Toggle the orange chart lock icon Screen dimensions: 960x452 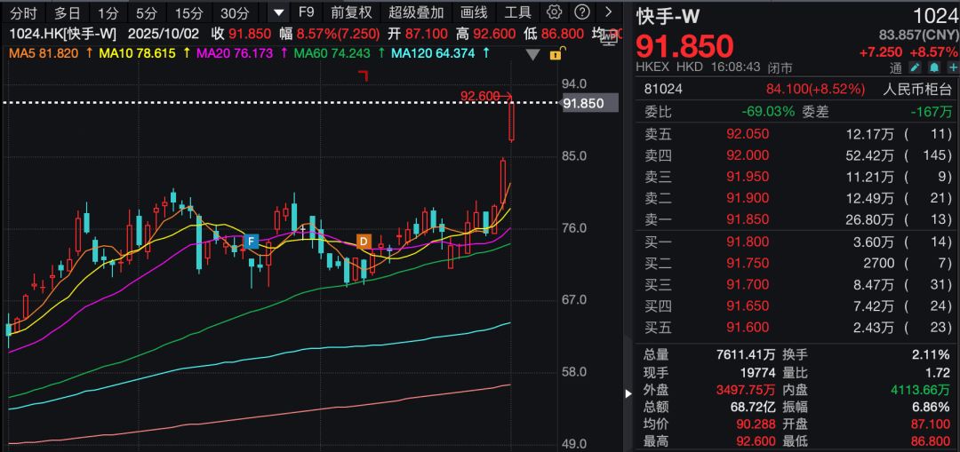[556, 54]
